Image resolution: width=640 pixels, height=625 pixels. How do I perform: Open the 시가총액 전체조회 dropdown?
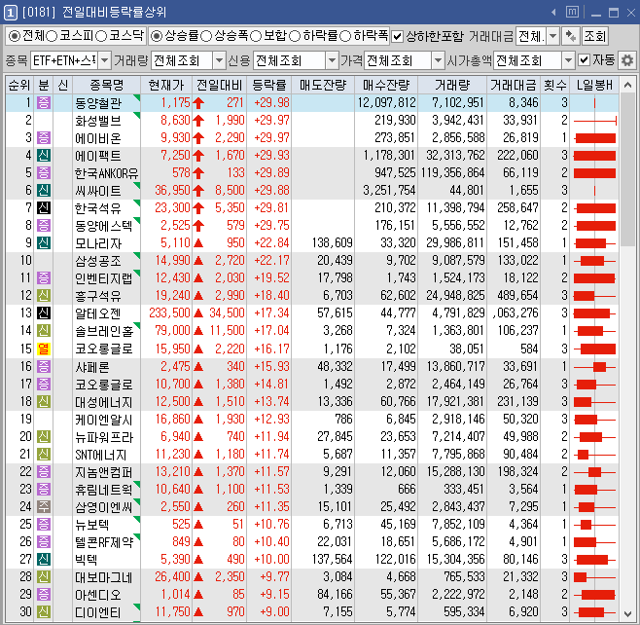(x=568, y=60)
